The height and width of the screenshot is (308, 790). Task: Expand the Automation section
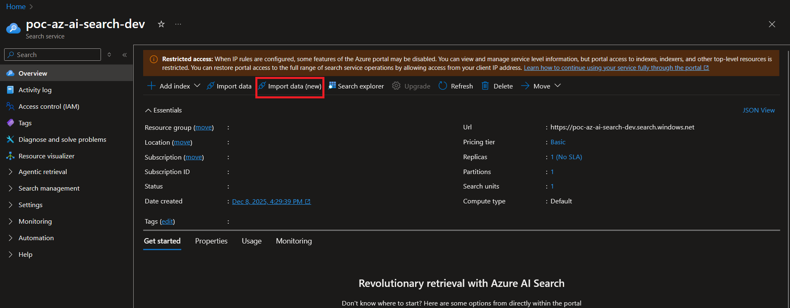coord(10,238)
